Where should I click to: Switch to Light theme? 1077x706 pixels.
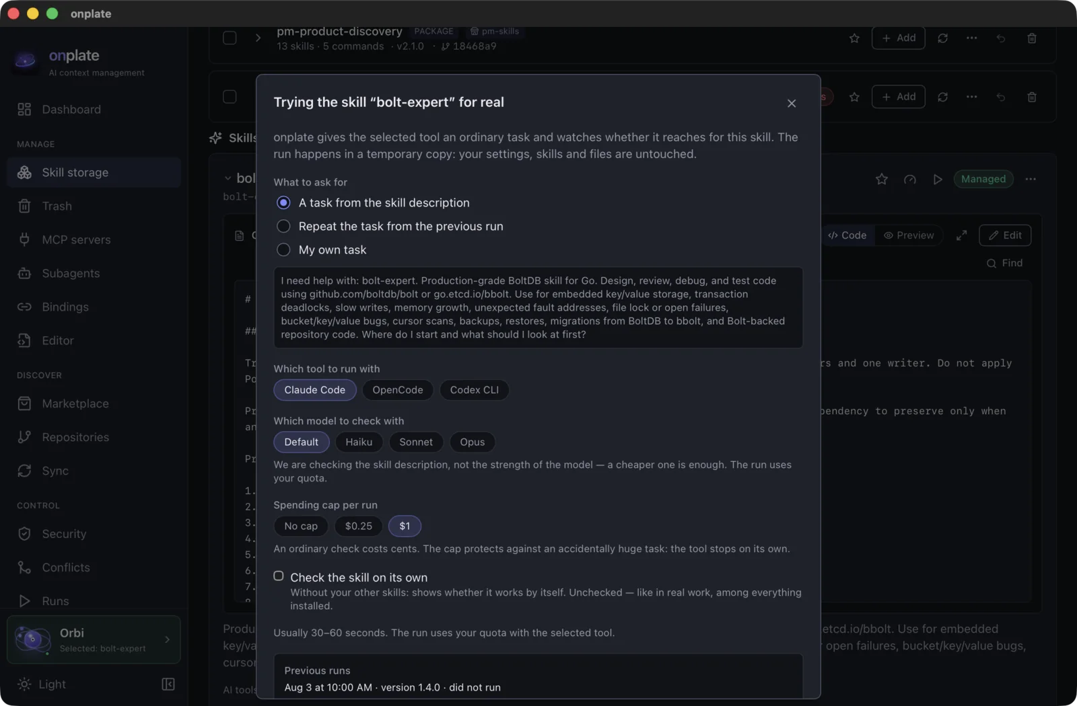pos(42,684)
